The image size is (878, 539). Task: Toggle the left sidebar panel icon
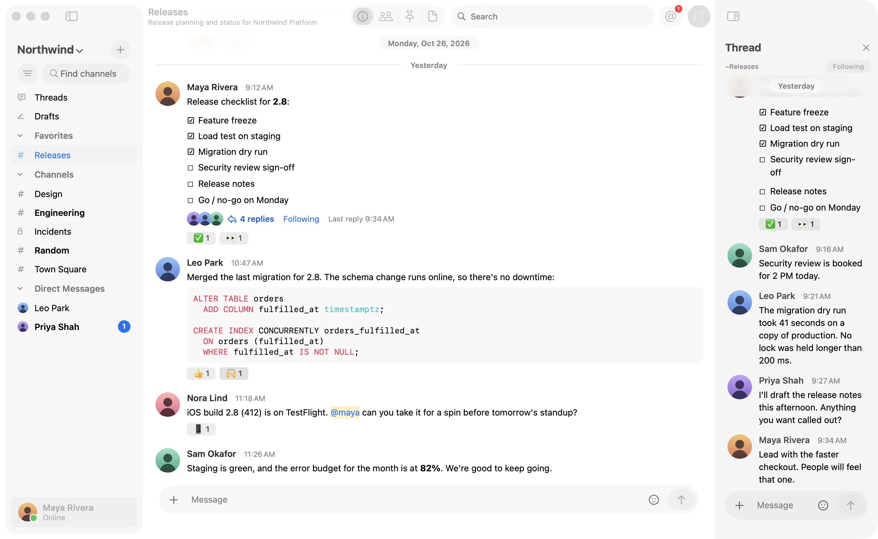click(x=71, y=16)
